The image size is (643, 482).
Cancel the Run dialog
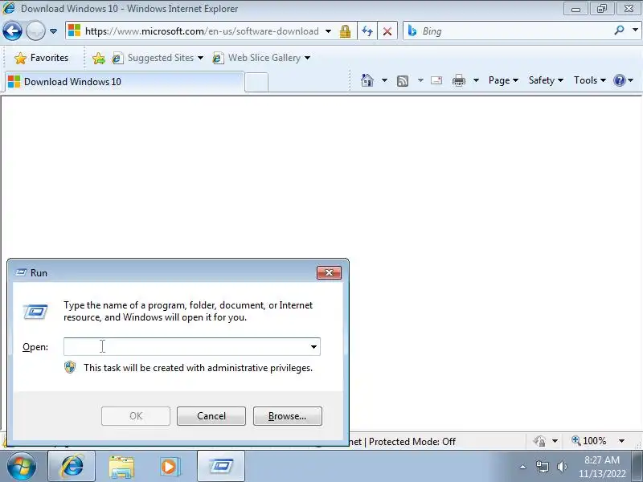coord(211,416)
